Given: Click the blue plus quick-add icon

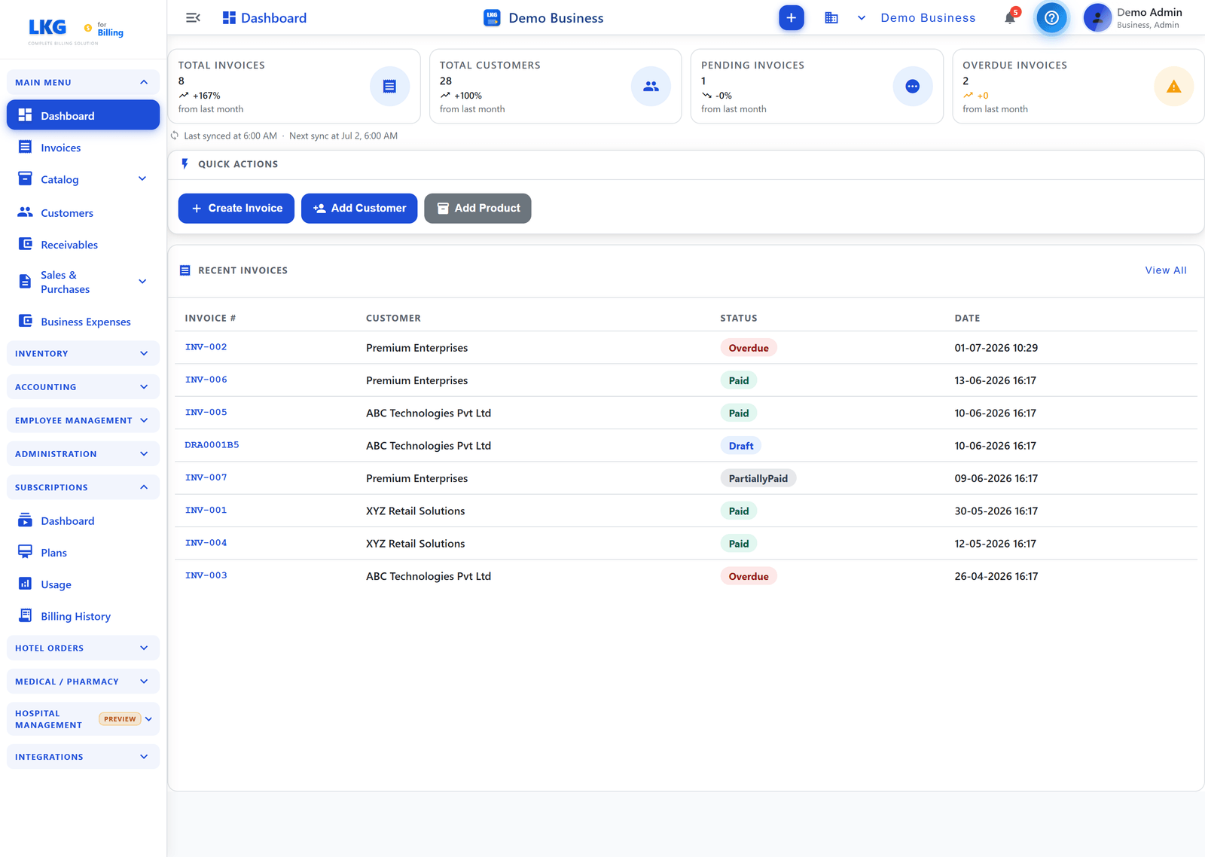Looking at the screenshot, I should pyautogui.click(x=791, y=18).
